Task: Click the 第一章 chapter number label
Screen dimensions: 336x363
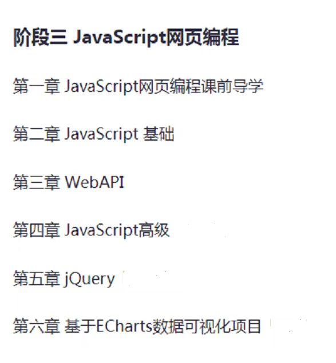Action: (x=37, y=86)
